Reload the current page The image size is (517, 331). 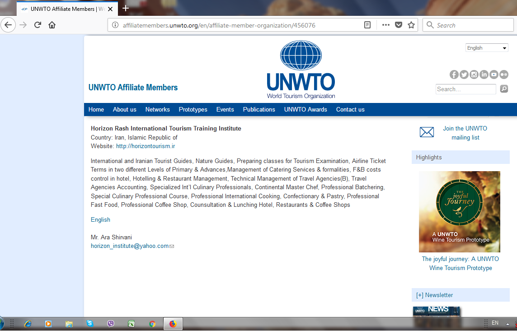tap(38, 25)
